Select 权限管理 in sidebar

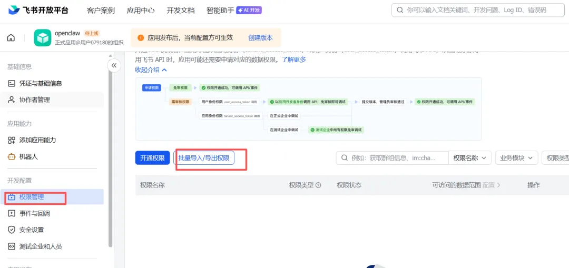[52, 197]
